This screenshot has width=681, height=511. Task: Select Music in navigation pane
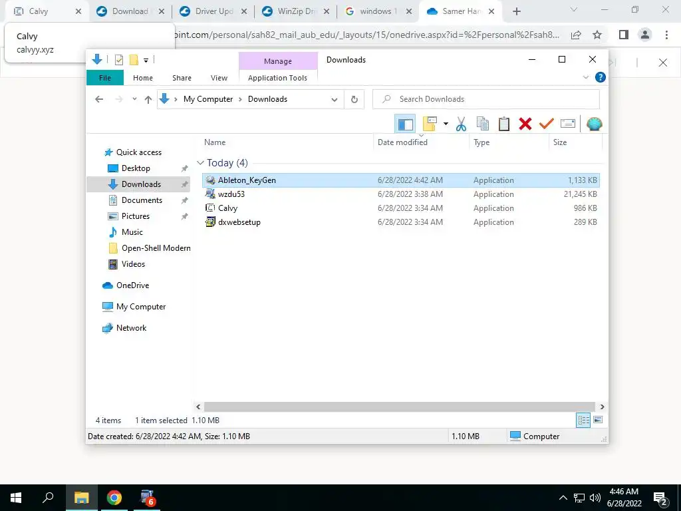point(132,232)
